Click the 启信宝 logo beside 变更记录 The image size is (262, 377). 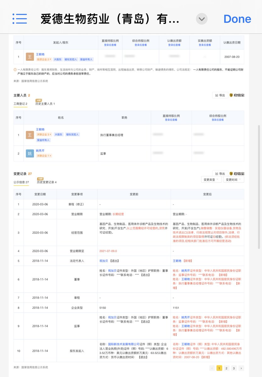[x=237, y=174]
